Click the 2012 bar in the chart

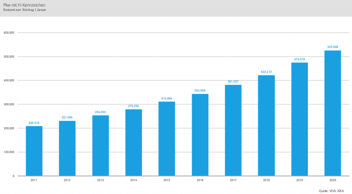click(x=67, y=148)
